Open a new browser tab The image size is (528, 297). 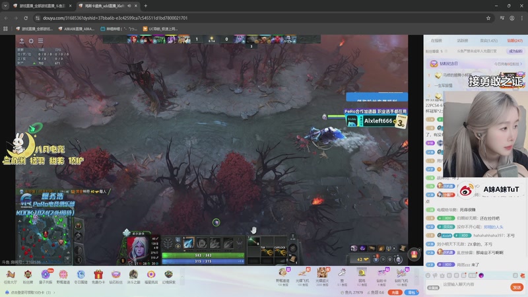point(145,6)
